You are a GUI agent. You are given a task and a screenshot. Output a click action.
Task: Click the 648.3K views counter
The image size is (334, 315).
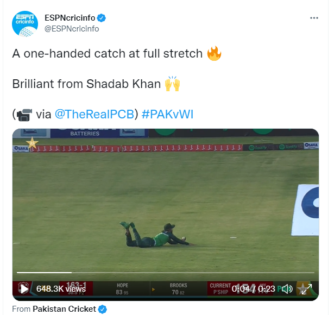(x=61, y=289)
